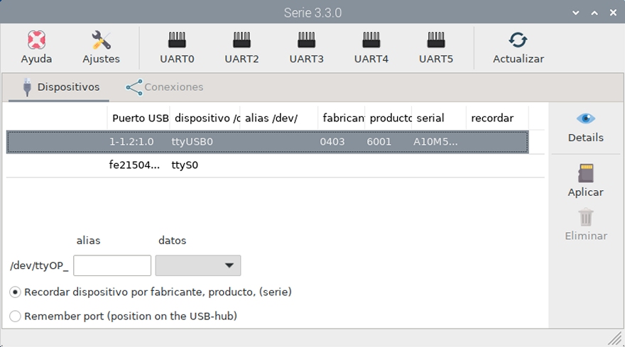Sort by Puerto USB column header

[x=139, y=118]
